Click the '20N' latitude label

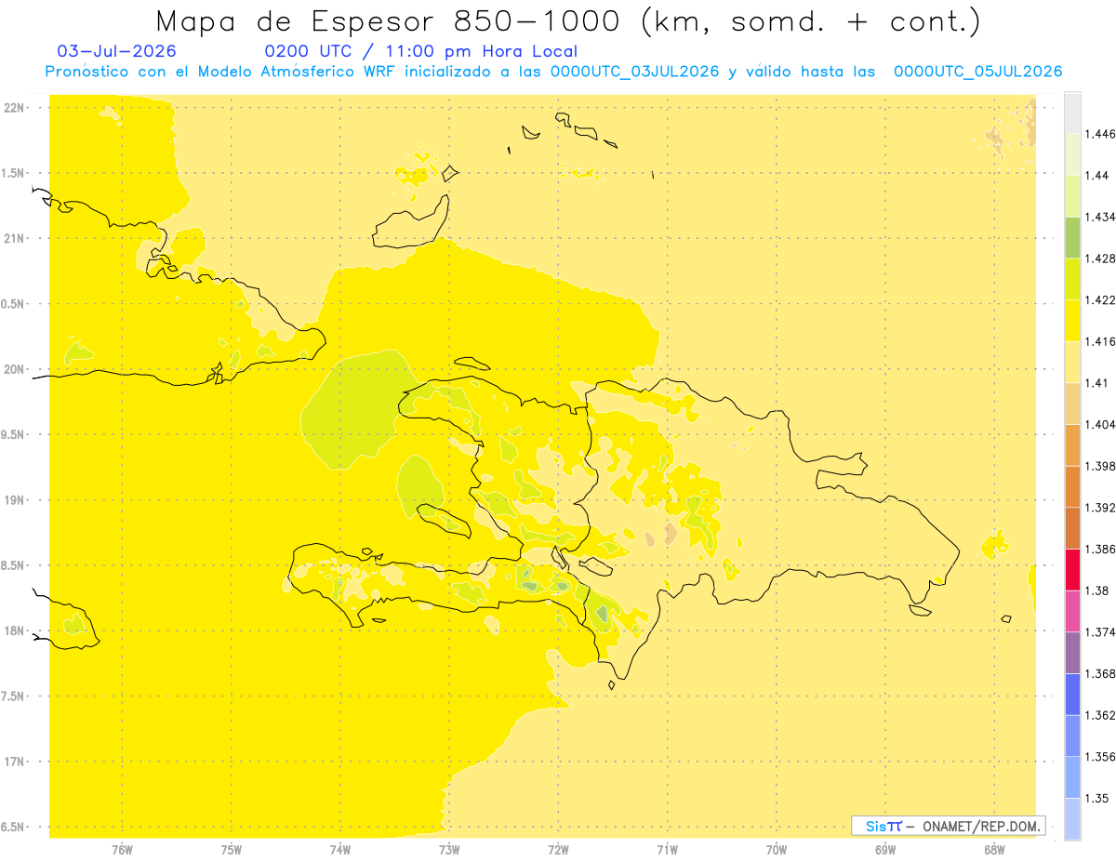pos(15,369)
